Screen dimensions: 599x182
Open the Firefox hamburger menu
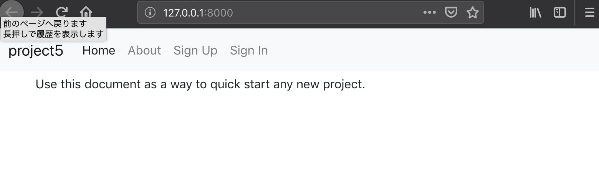coord(589,13)
